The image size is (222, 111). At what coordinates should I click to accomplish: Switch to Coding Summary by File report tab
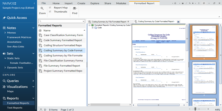110,21
